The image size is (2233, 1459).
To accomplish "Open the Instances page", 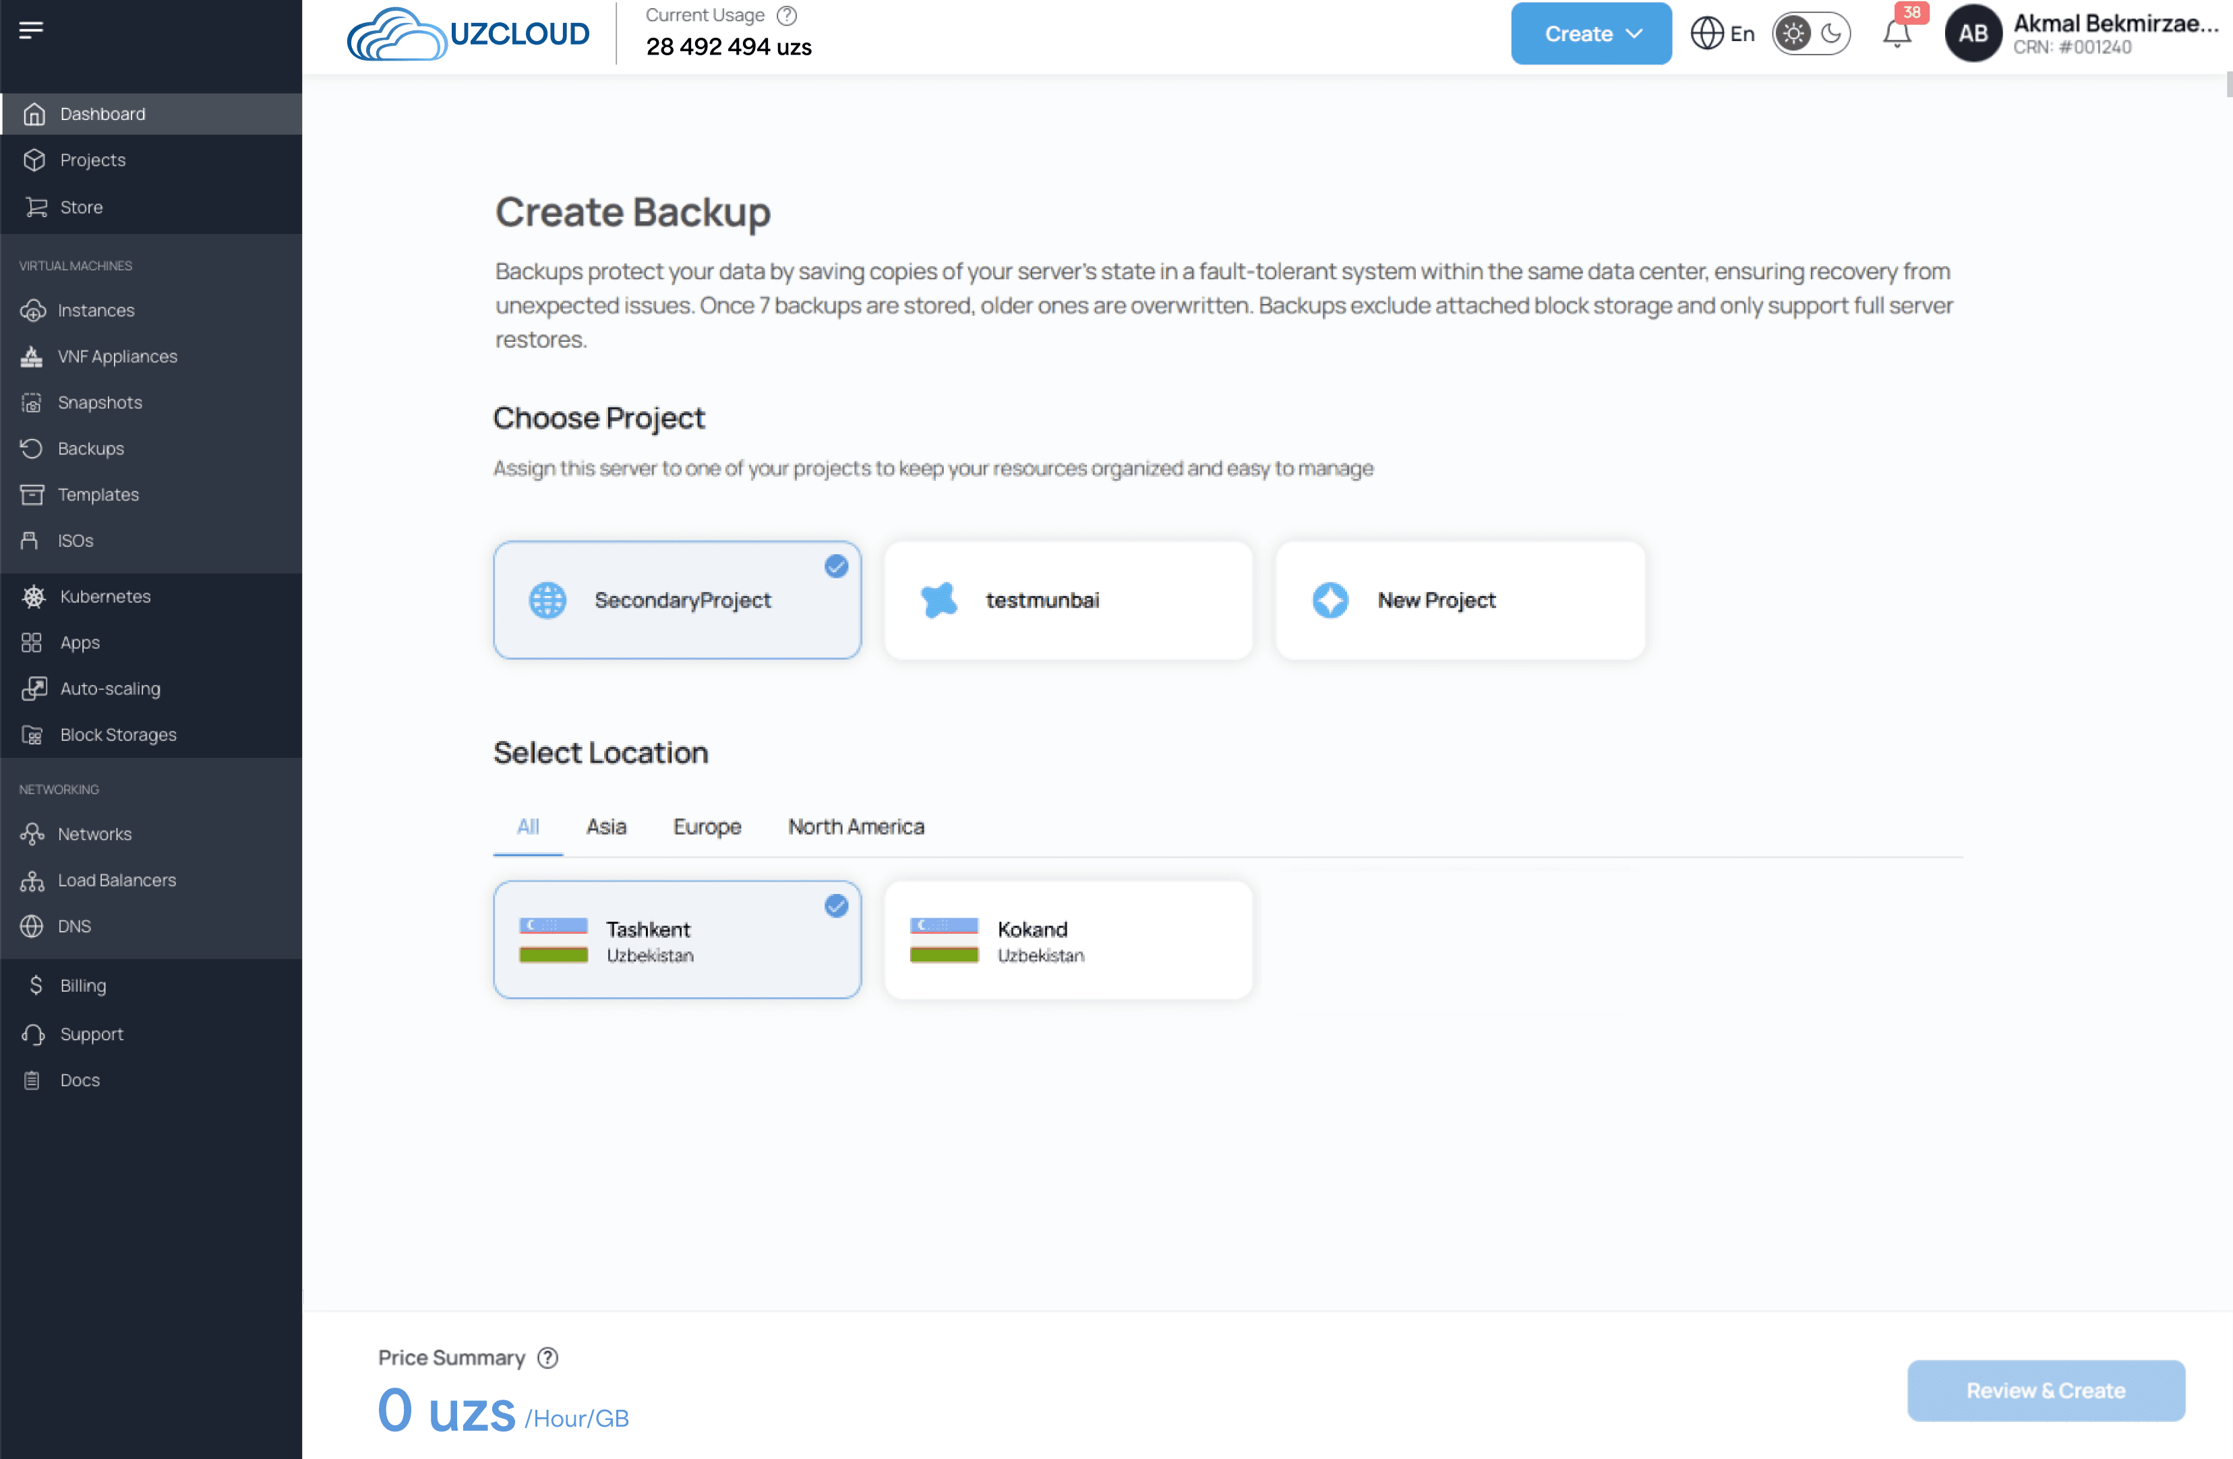I will pyautogui.click(x=96, y=309).
